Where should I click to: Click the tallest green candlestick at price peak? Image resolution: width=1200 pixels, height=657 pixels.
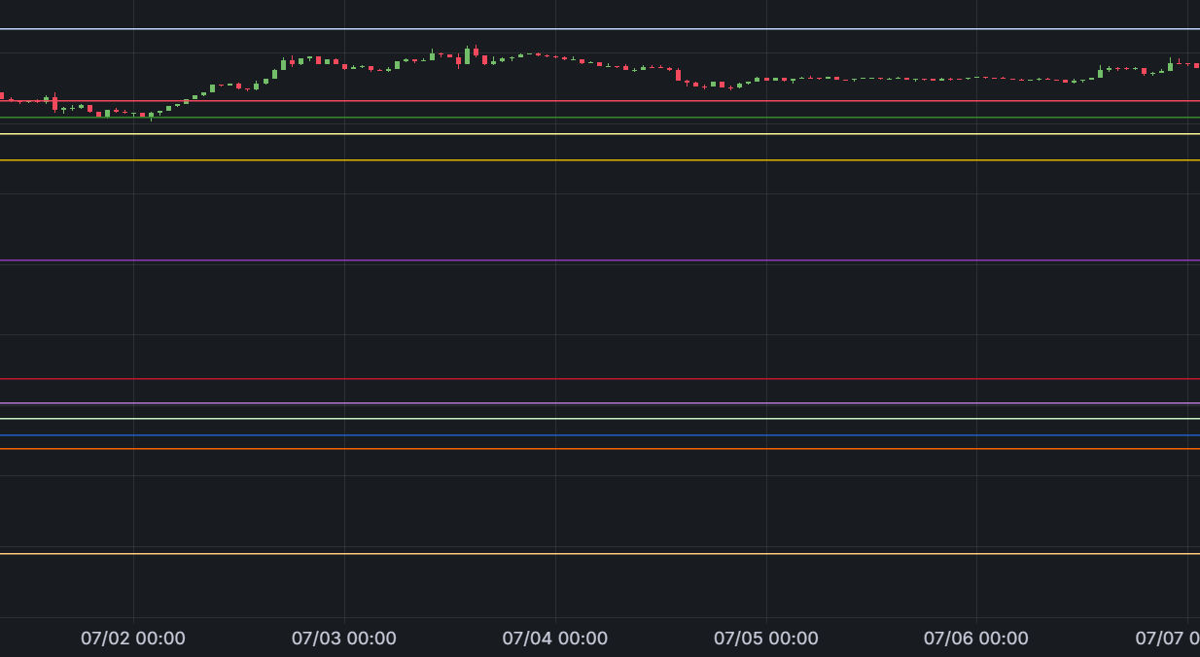[x=468, y=56]
